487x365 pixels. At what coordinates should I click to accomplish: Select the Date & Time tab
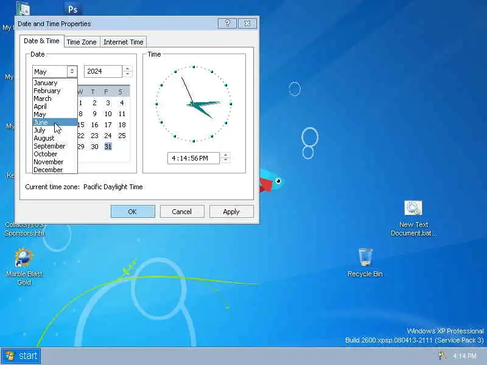[41, 41]
